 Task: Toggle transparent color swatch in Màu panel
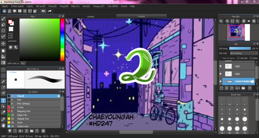pyautogui.click(x=11, y=29)
